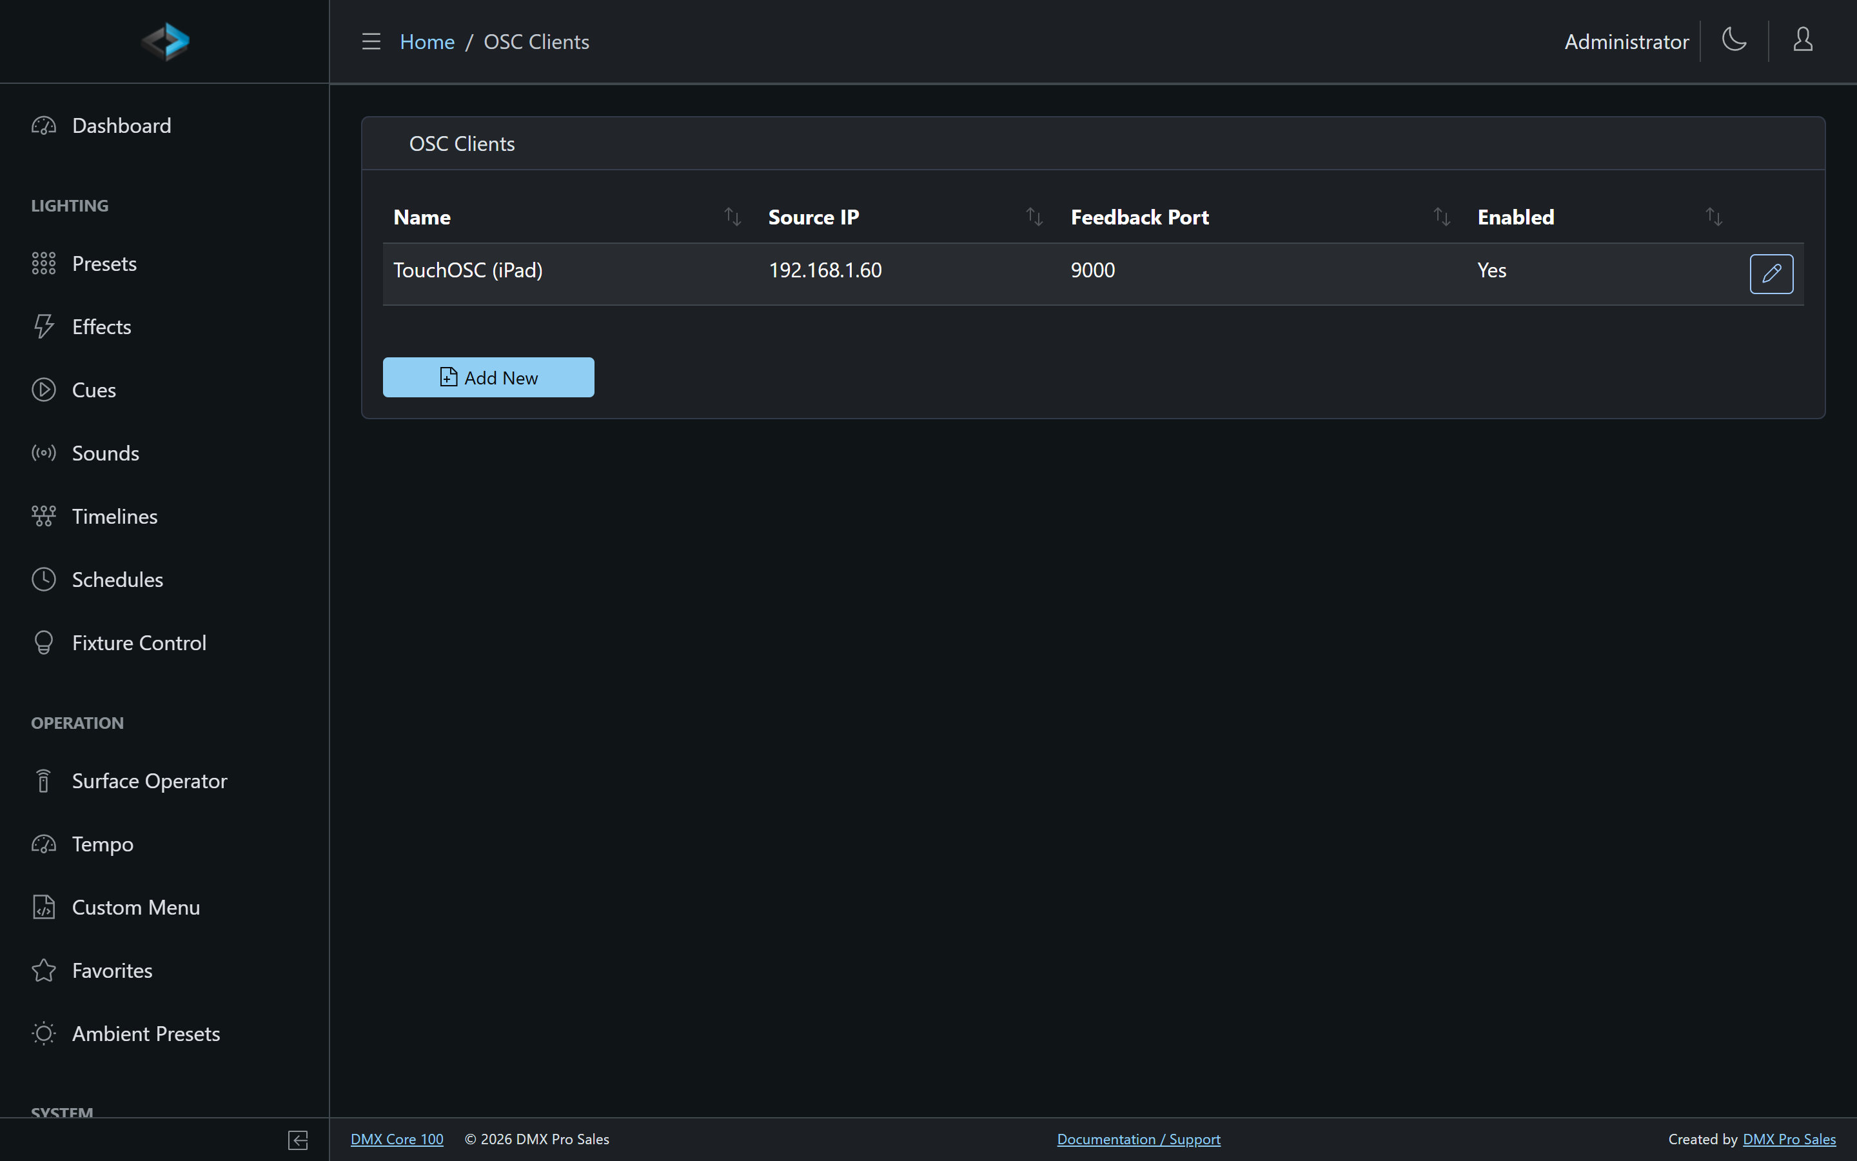This screenshot has height=1161, width=1857.
Task: Sort table by Enabled column arrows
Action: 1713,217
